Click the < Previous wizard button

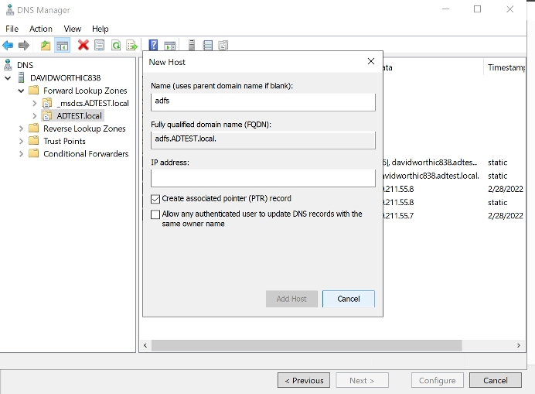click(303, 380)
